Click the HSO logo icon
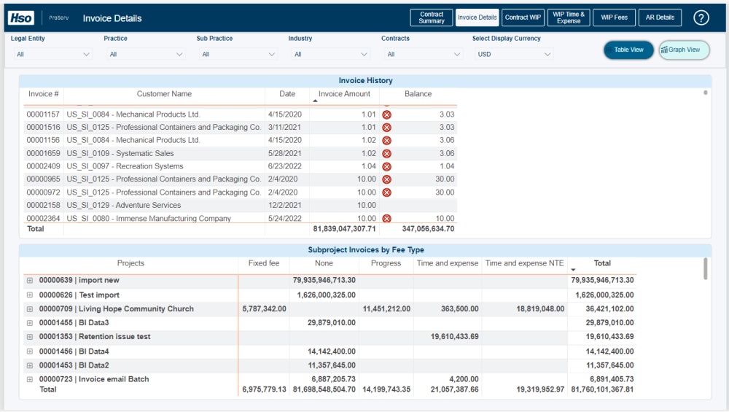 tap(22, 18)
